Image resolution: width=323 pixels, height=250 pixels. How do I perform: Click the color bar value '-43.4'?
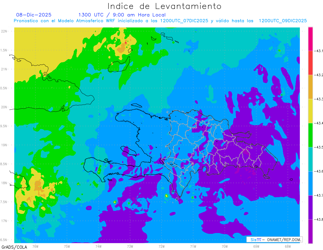point(318,123)
